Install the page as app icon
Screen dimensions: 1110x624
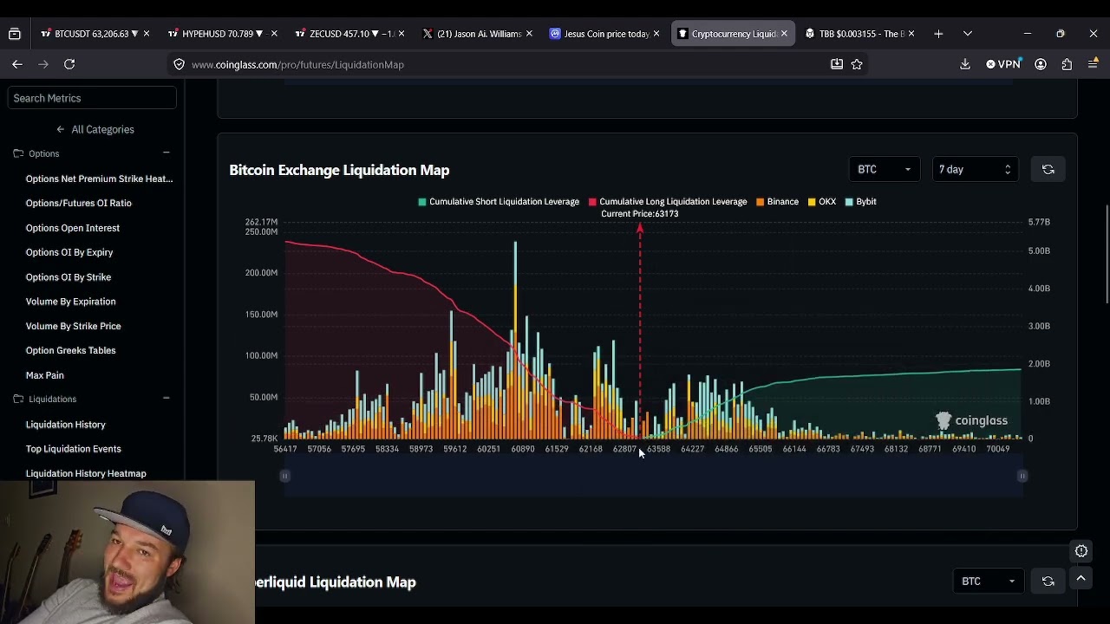(x=837, y=64)
